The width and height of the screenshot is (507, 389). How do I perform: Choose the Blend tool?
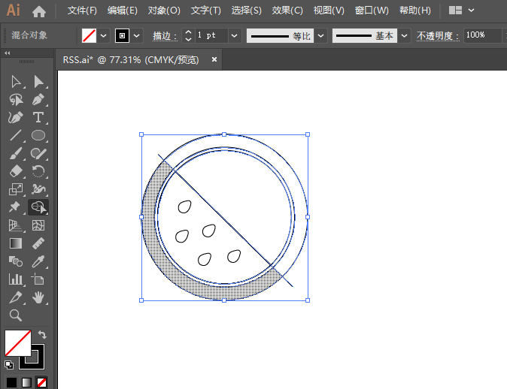[16, 261]
